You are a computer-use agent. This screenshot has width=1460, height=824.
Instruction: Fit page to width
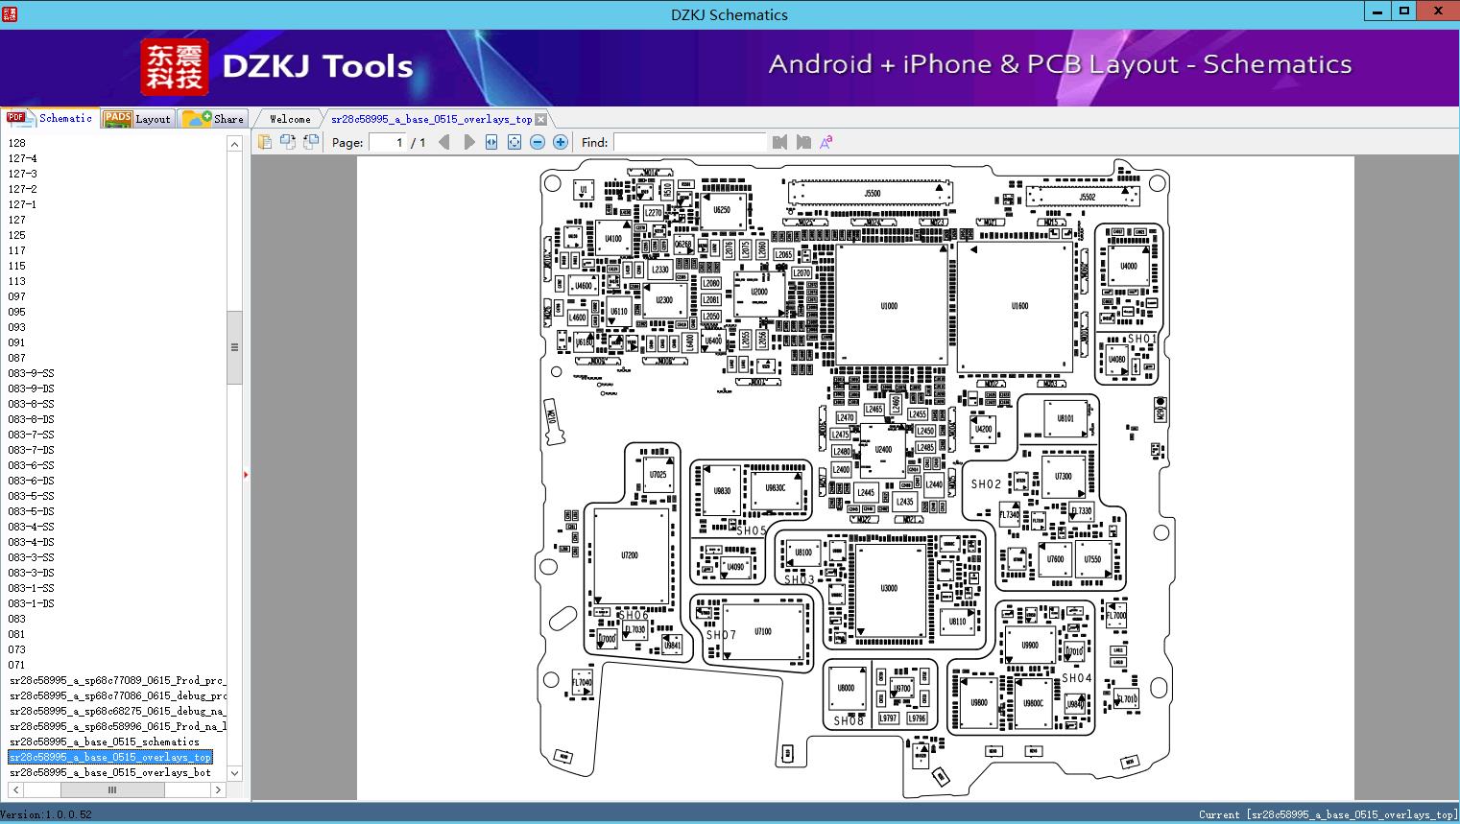tap(491, 142)
